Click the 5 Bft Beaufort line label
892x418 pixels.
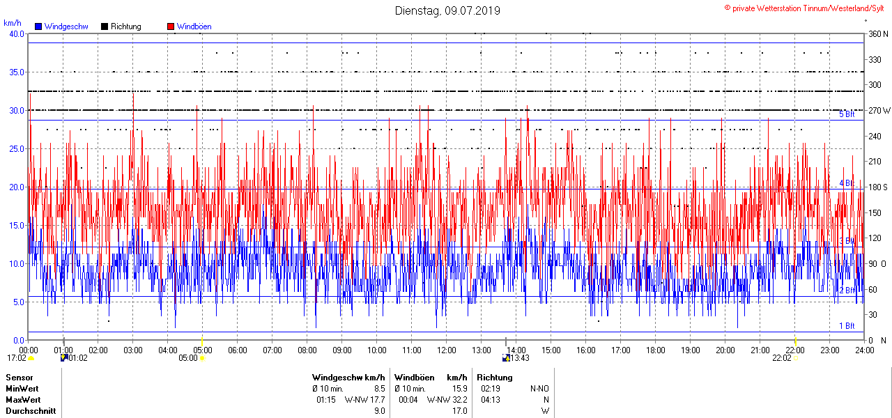pos(847,114)
